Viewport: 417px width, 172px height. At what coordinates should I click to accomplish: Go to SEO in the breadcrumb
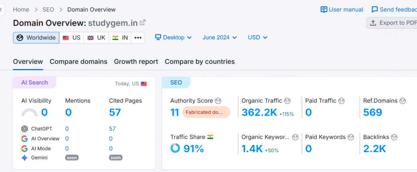48,10
